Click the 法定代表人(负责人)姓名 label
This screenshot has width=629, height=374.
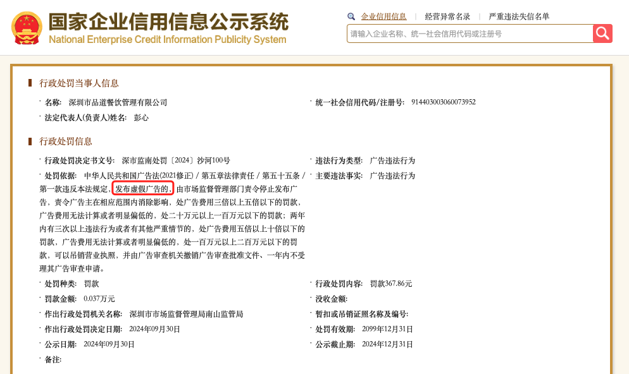point(85,118)
